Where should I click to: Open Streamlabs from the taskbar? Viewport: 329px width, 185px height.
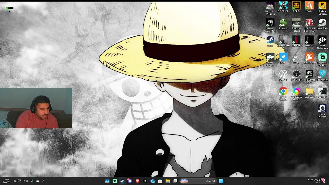click(115, 181)
